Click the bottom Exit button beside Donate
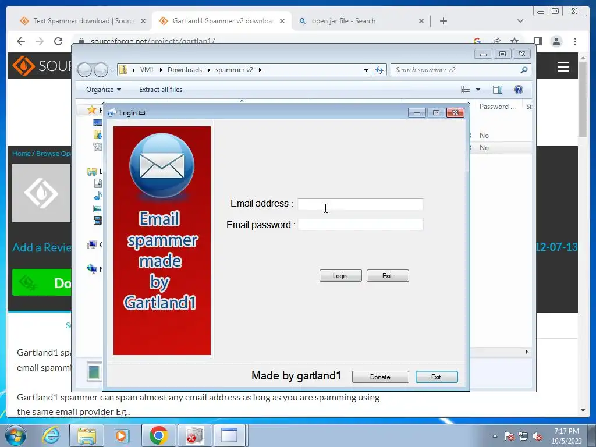 tap(437, 377)
